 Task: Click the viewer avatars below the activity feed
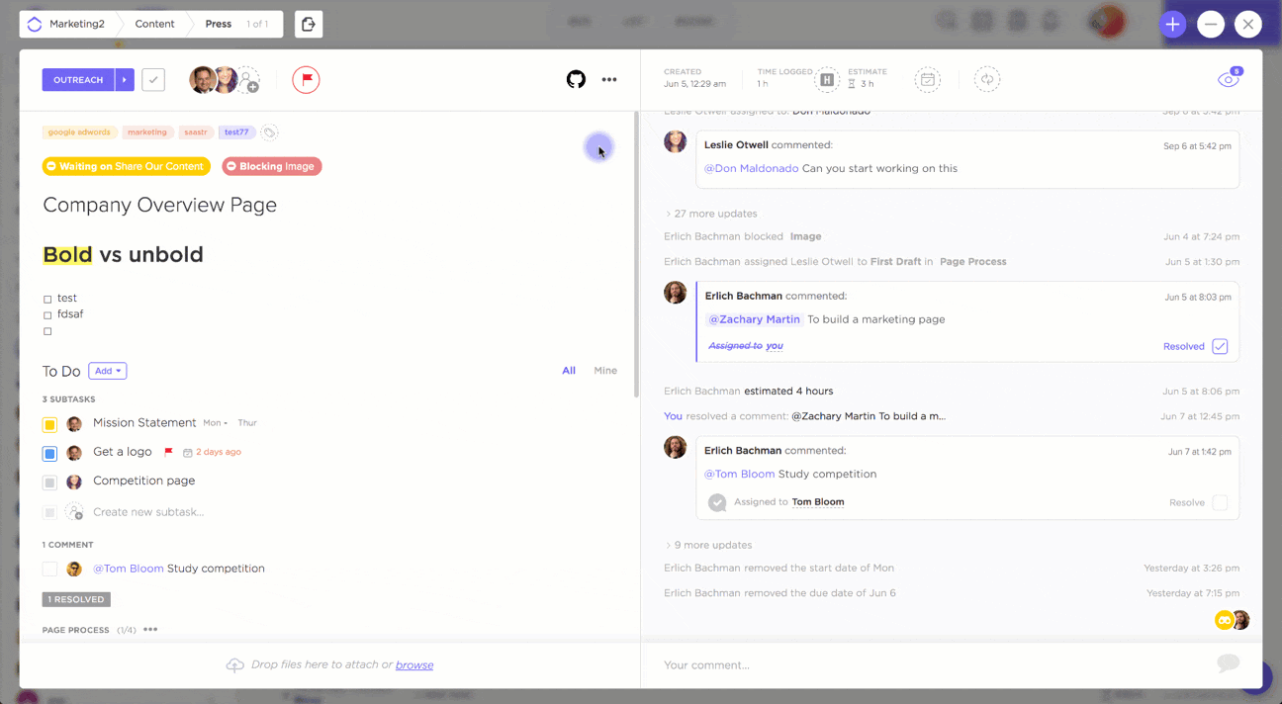tap(1233, 620)
